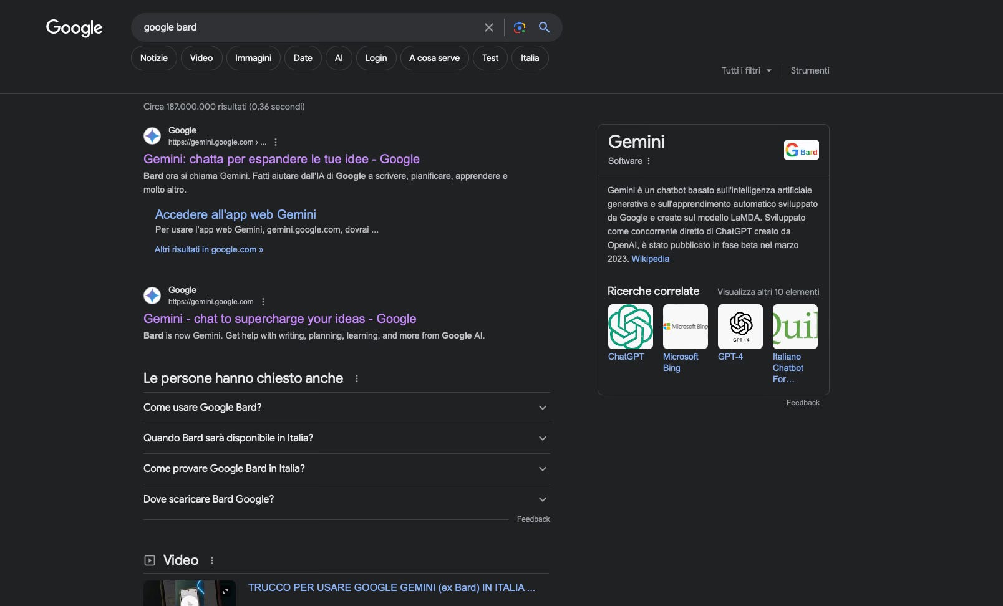Click Feedback under the questions box
The image size is (1003, 606).
click(533, 519)
